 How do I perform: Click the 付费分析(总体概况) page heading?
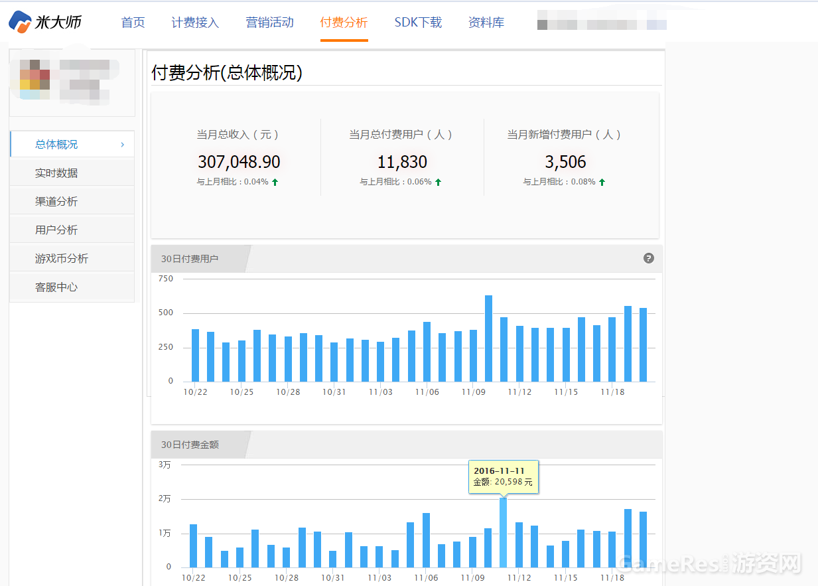(227, 73)
